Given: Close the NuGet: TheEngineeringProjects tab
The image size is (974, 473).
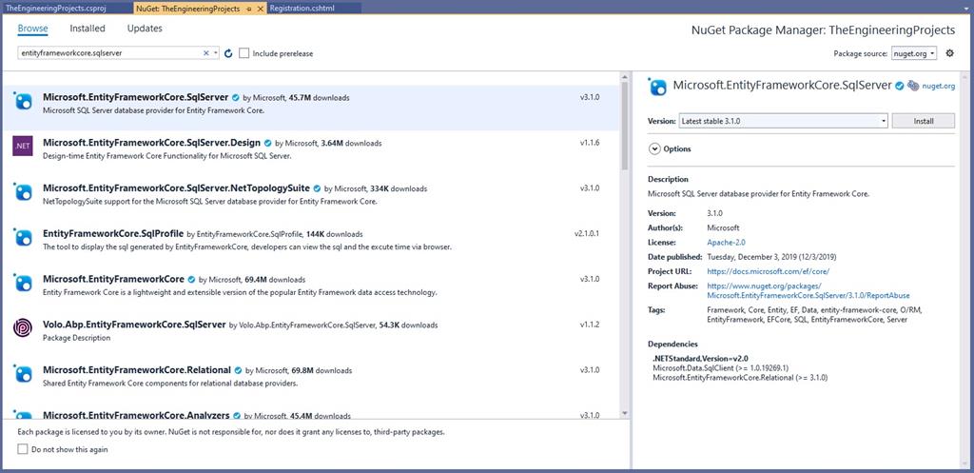Looking at the screenshot, I should (x=260, y=8).
